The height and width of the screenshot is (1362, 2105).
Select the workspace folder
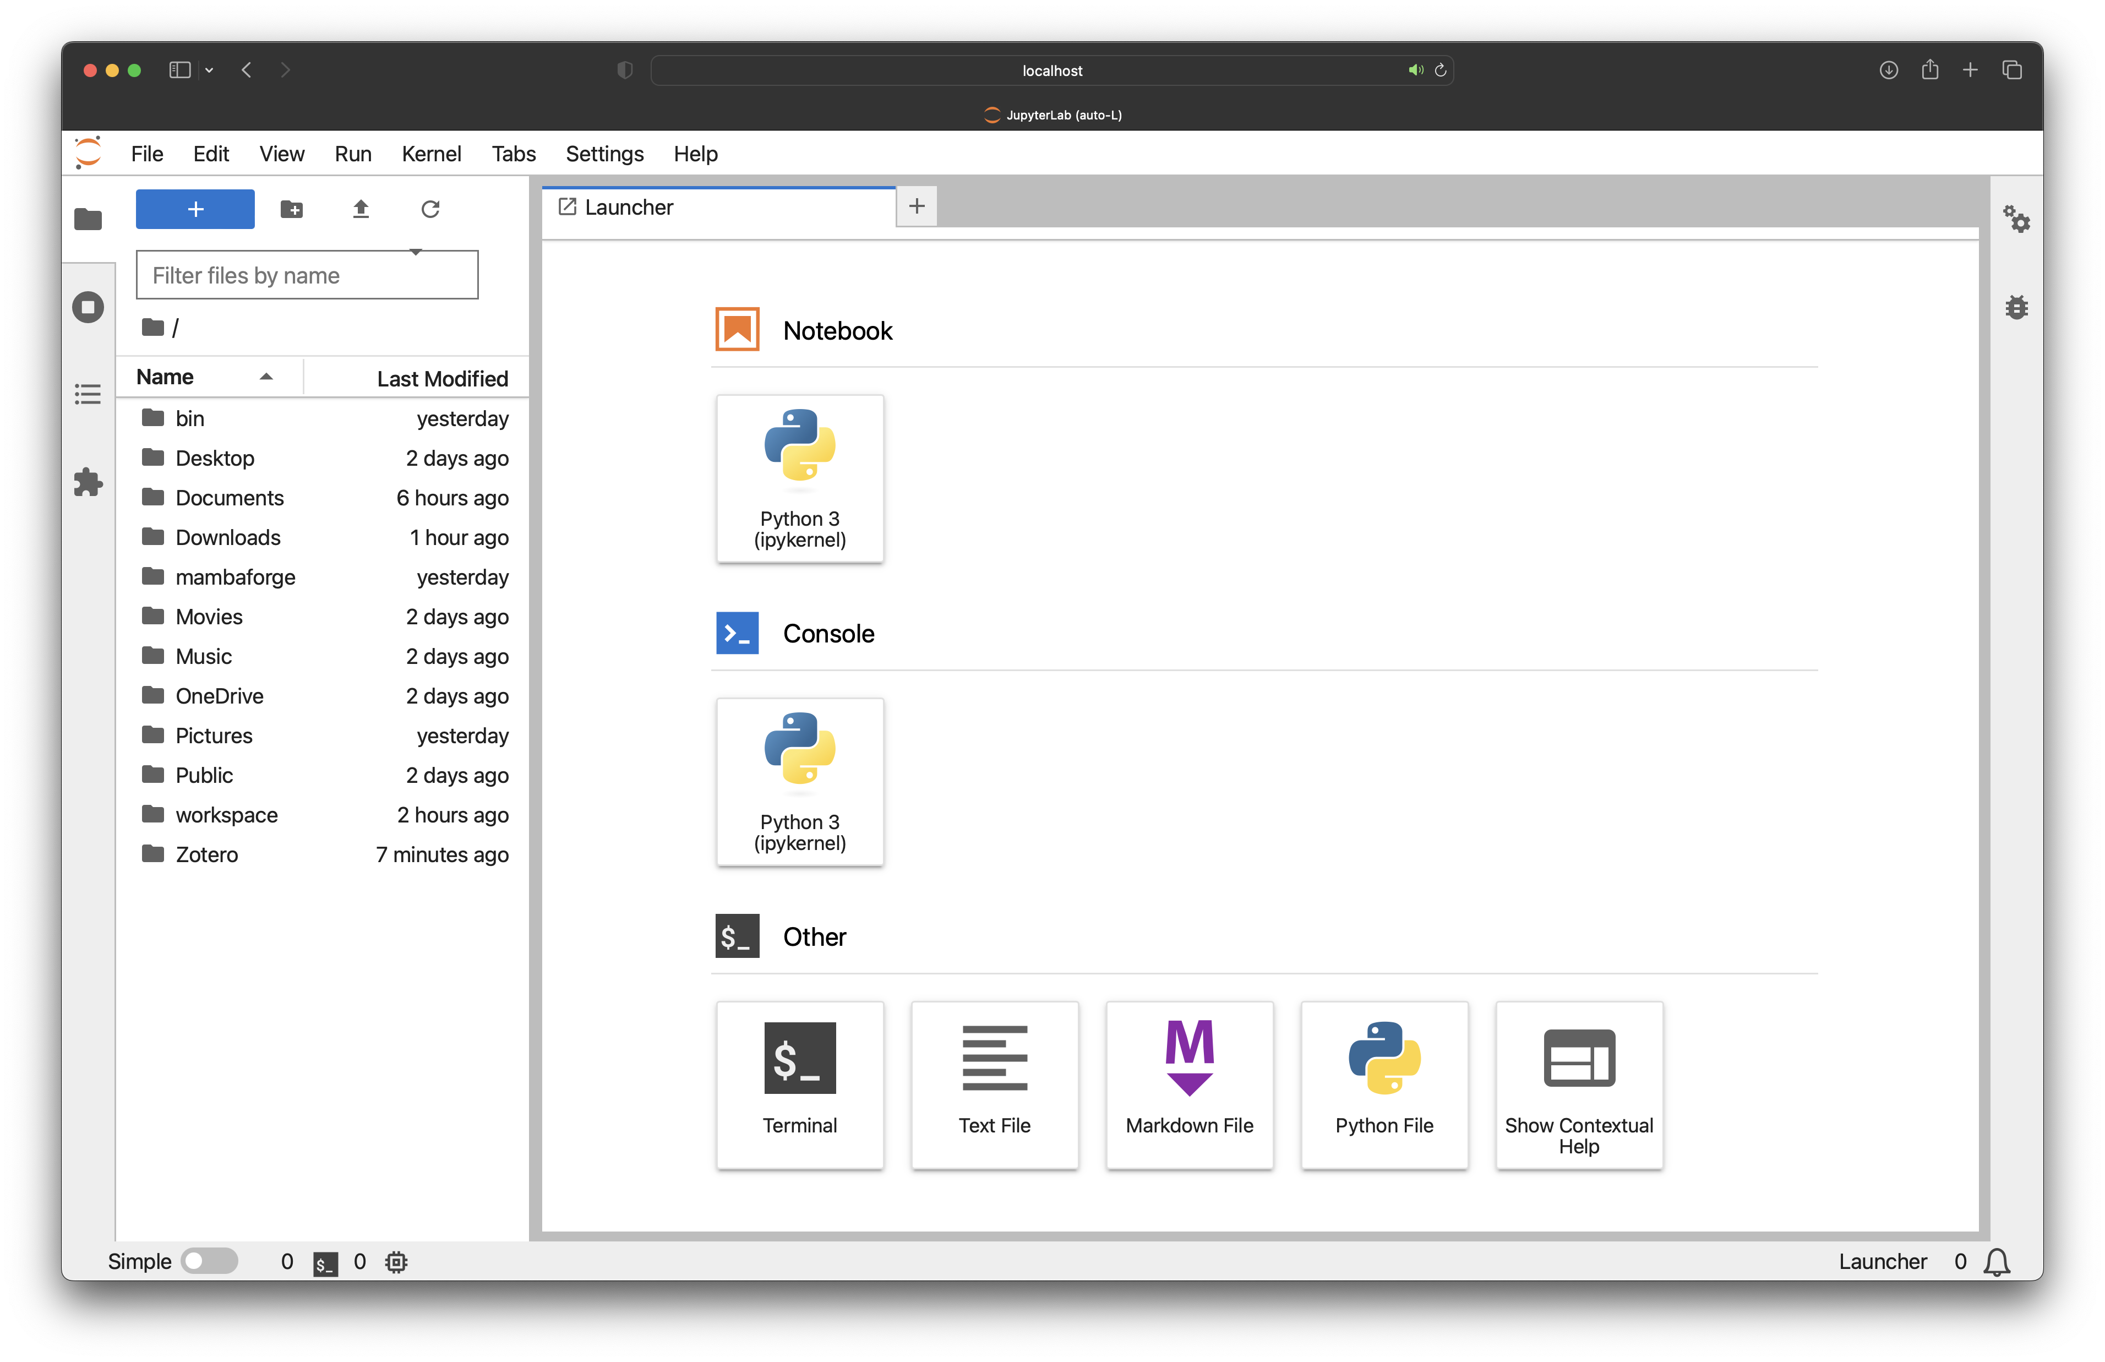click(x=324, y=815)
